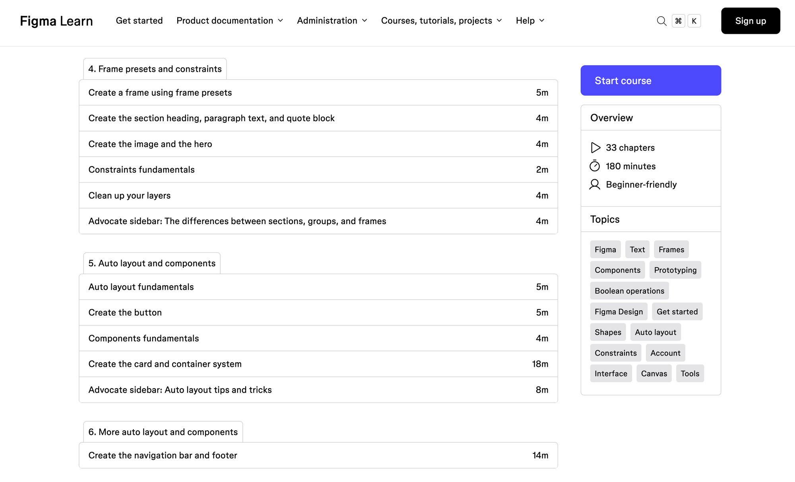Click the Text topic tag
Viewport: 795px width, 482px height.
click(x=637, y=250)
